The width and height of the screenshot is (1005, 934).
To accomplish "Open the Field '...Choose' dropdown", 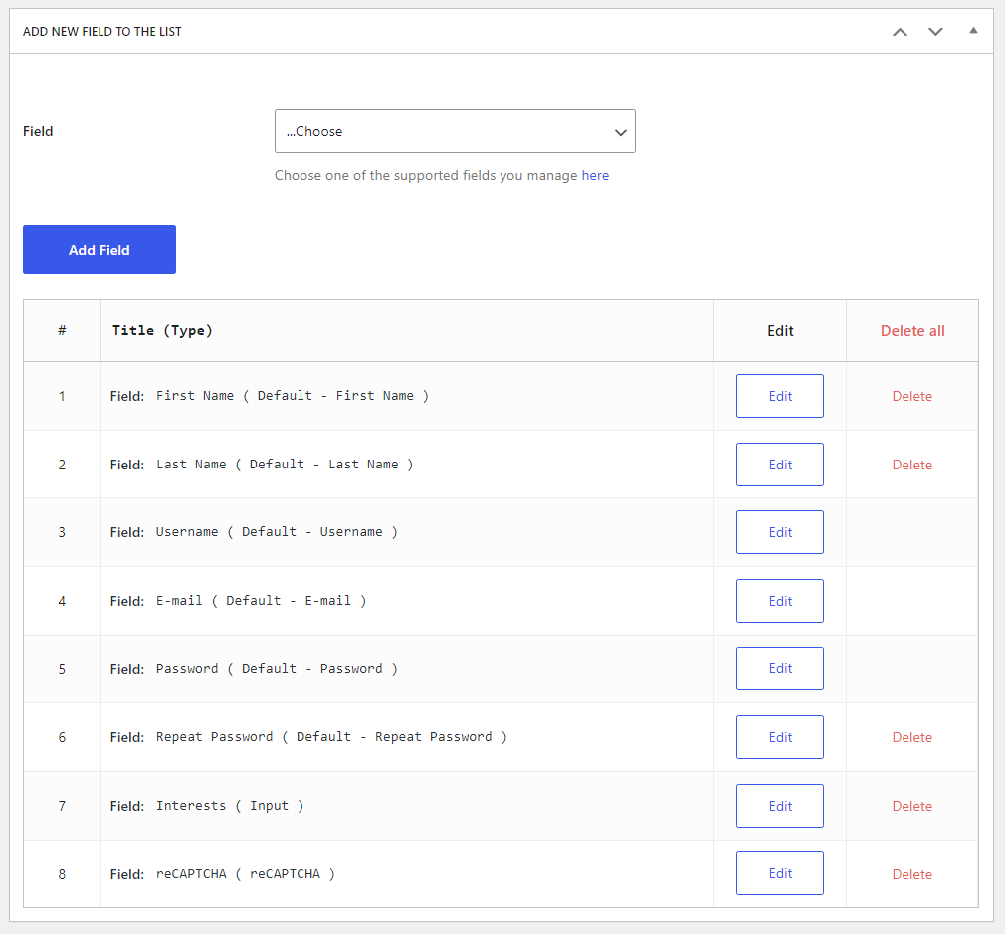I will [x=455, y=131].
